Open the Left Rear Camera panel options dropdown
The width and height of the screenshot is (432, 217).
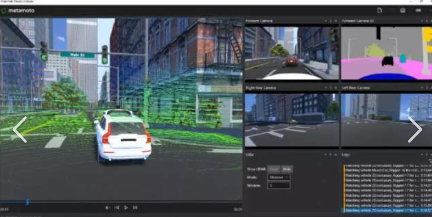422,88
